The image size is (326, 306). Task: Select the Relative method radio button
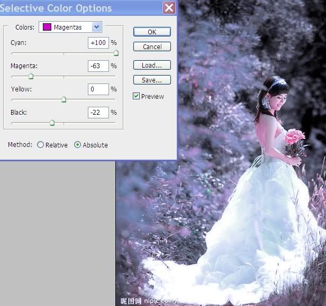(x=41, y=145)
